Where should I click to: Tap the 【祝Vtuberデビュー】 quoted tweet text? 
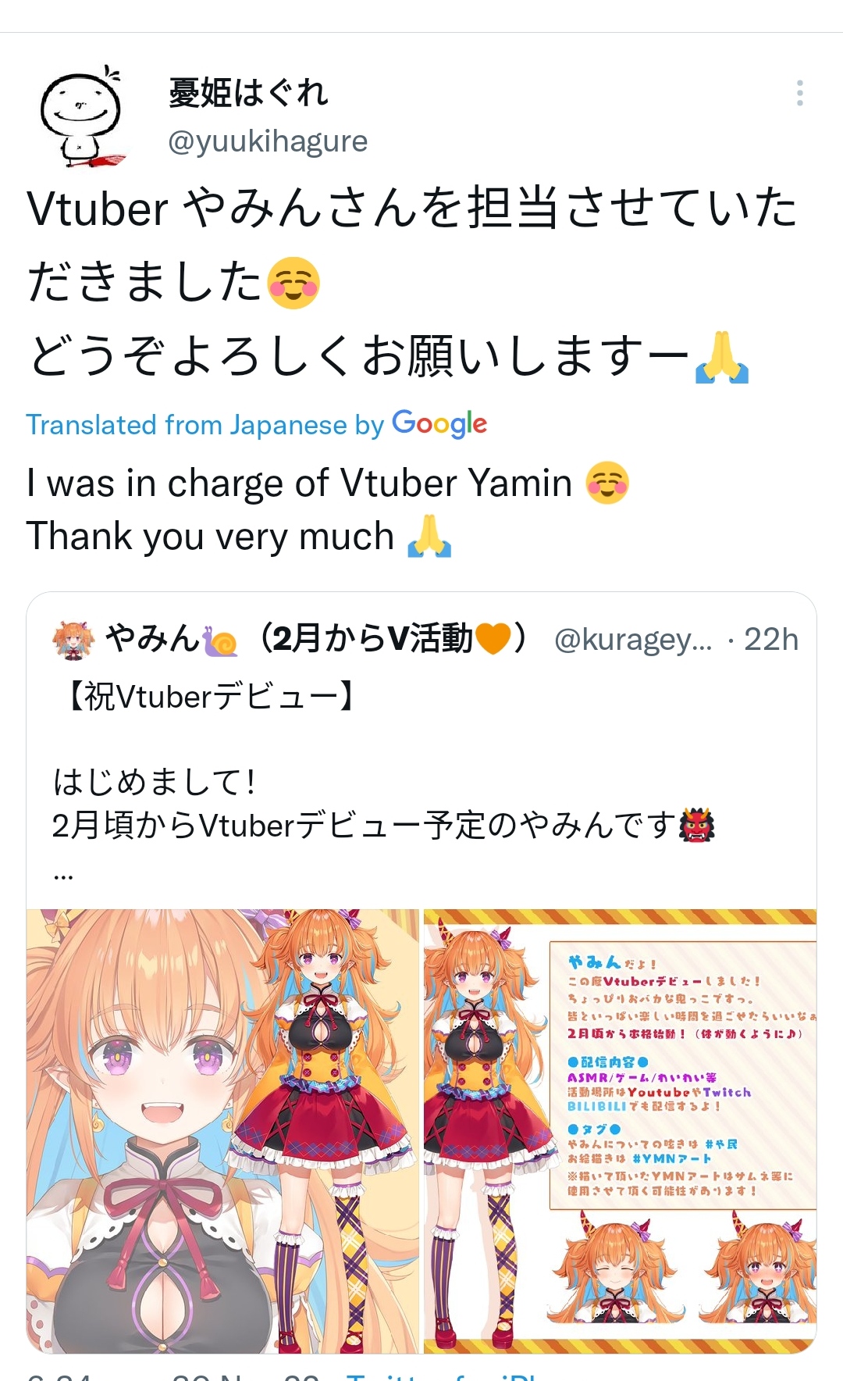(212, 697)
